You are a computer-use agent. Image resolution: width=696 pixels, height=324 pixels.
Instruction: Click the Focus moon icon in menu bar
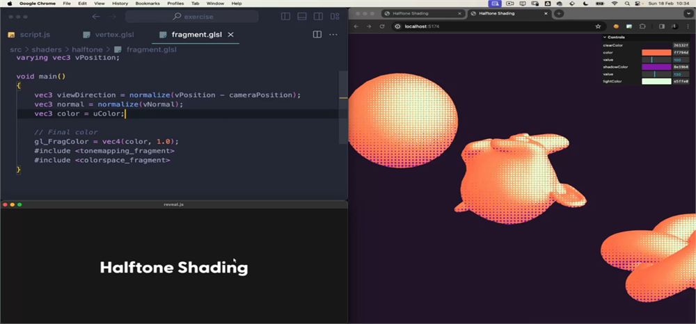point(585,3)
